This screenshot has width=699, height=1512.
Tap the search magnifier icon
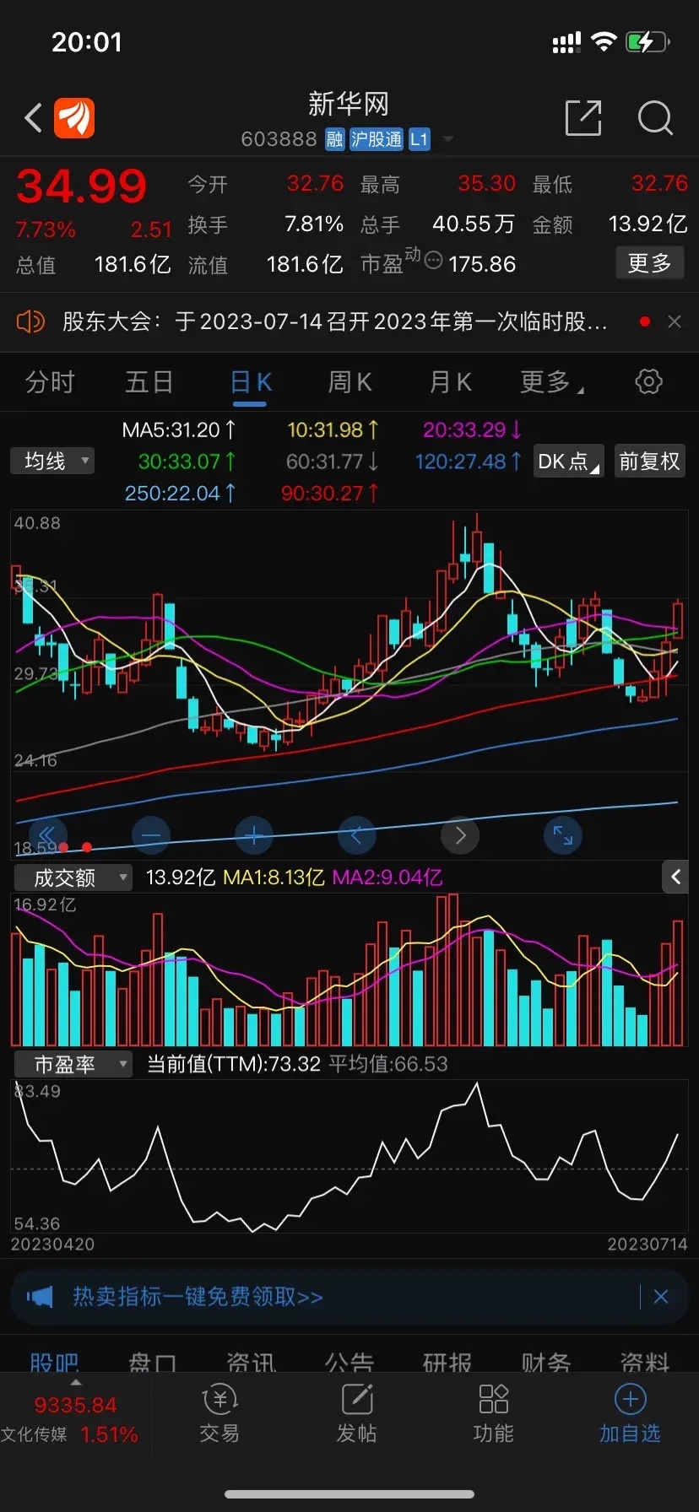[655, 118]
